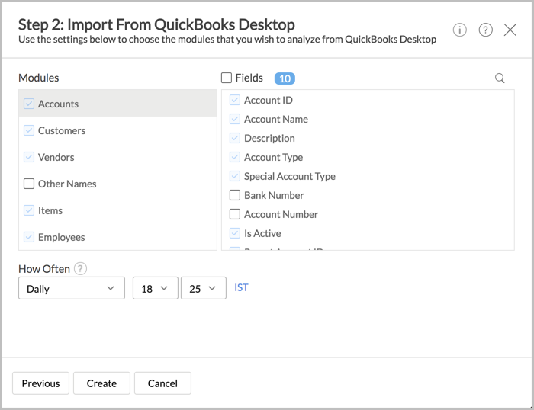Select the Vendors module label text
The image size is (534, 410).
[56, 157]
